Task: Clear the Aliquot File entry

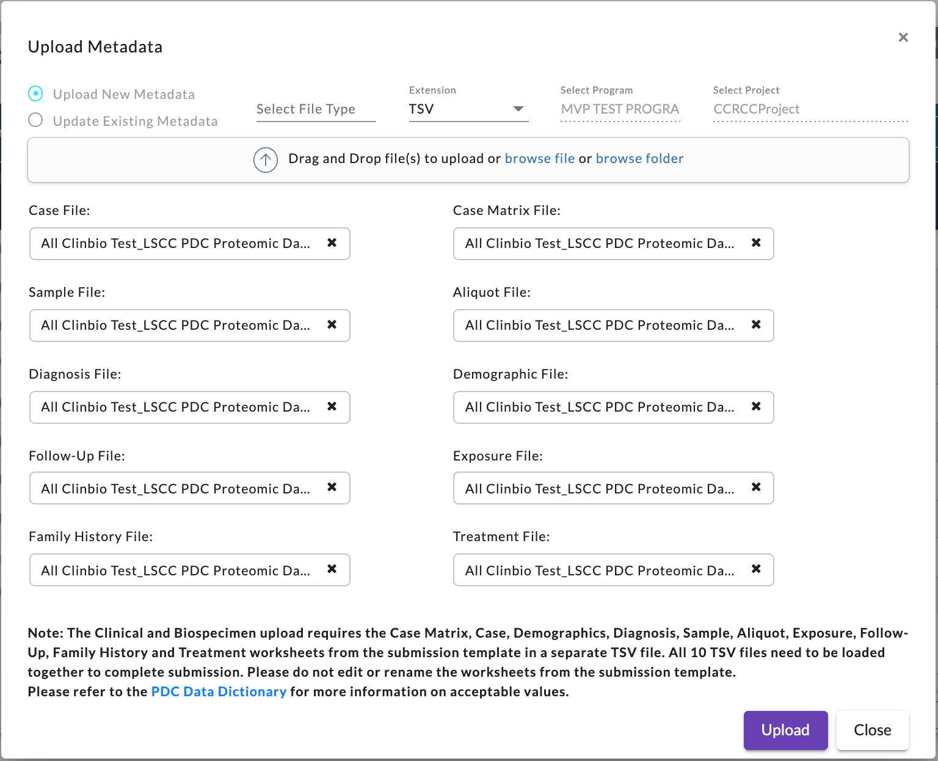Action: (755, 325)
